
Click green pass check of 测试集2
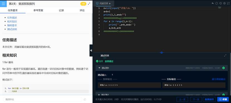(223, 95)
